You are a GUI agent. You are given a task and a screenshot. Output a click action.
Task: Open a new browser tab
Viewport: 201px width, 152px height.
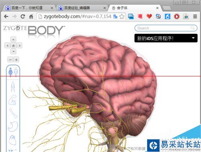tap(167, 8)
